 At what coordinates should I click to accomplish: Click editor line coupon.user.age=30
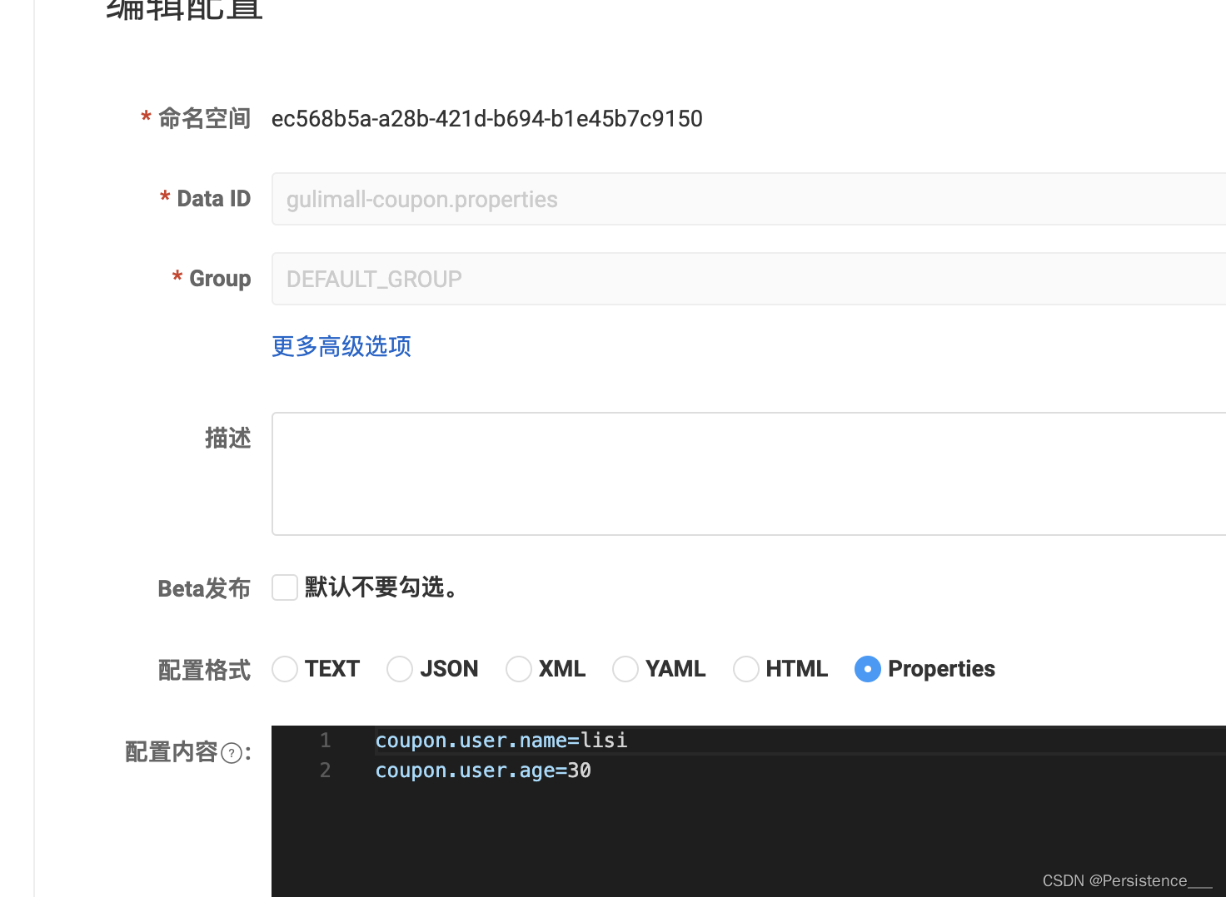click(483, 771)
